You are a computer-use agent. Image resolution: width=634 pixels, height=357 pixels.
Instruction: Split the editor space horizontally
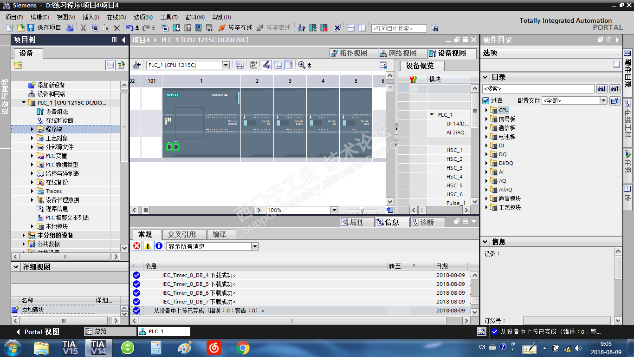point(351,28)
